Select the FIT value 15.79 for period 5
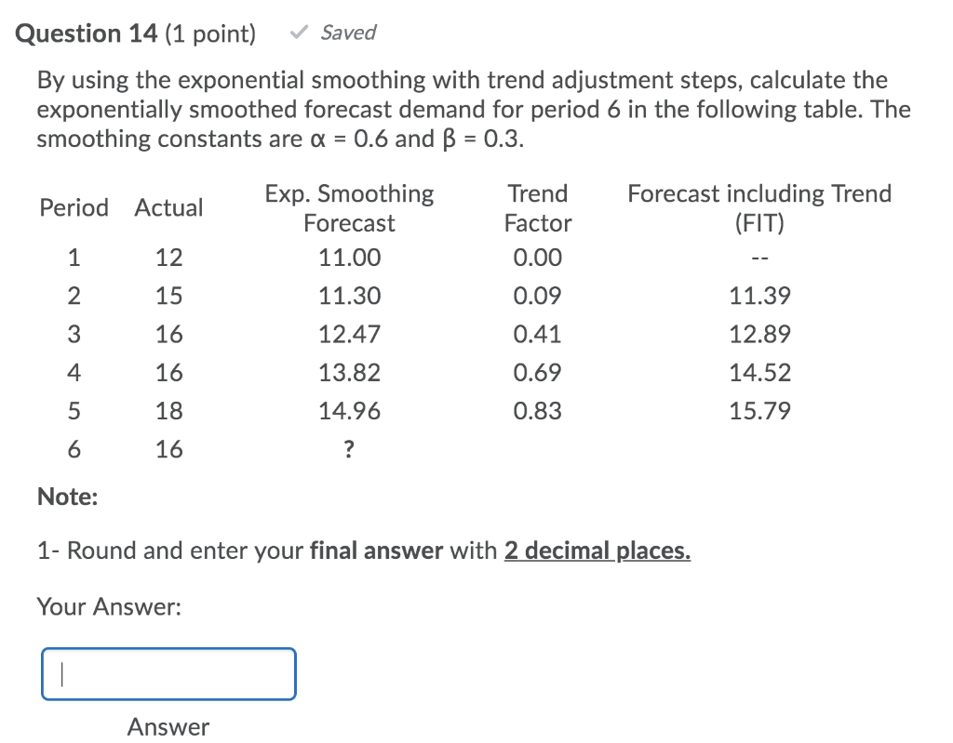The width and height of the screenshot is (953, 743). (x=759, y=410)
